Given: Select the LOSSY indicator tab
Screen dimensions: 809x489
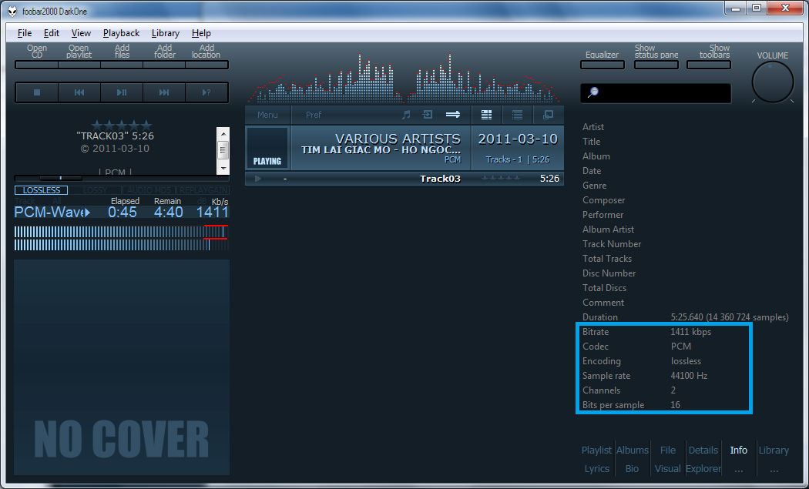Looking at the screenshot, I should (96, 190).
